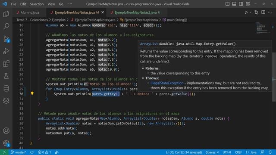Click the lightbulb quick fix on line 30
The height and width of the screenshot is (155, 276).
(32, 93)
